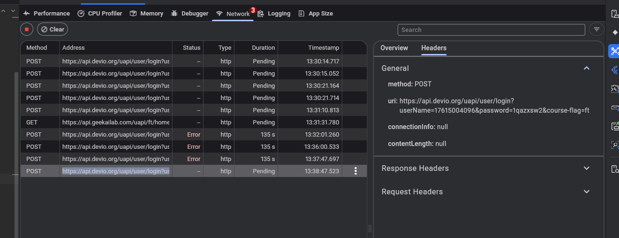
Task: Select the highlighted DevTools icon in sidebar
Action: click(x=614, y=51)
